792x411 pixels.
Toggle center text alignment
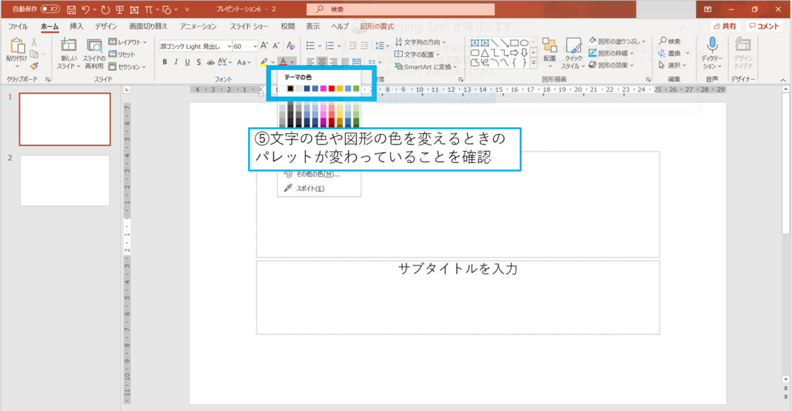coord(321,62)
